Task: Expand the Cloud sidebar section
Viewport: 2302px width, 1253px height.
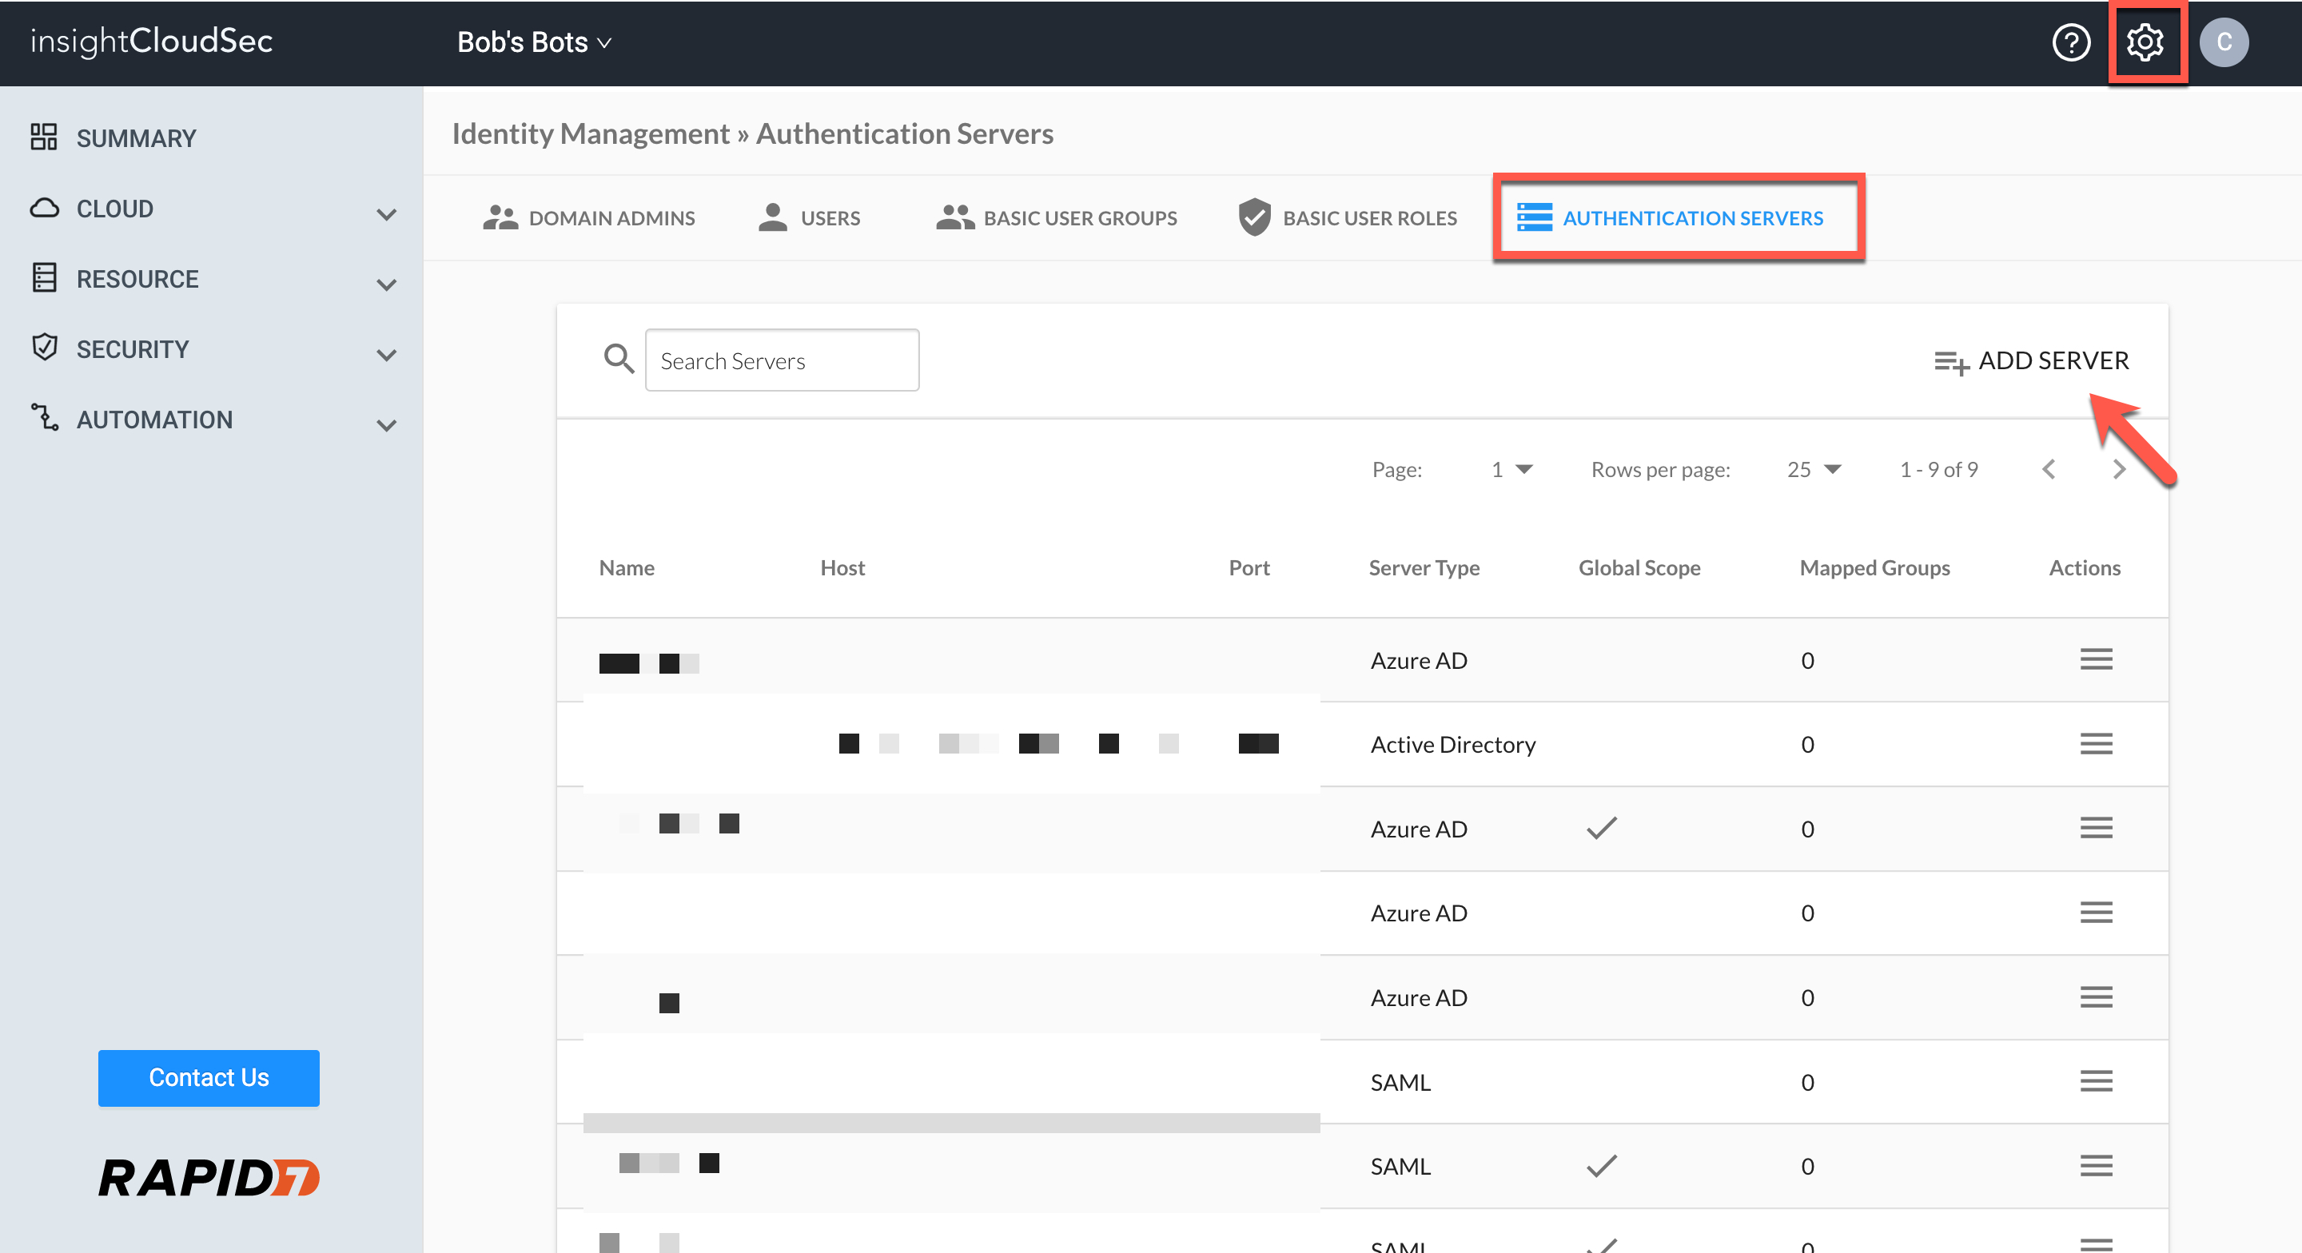Action: [x=386, y=214]
